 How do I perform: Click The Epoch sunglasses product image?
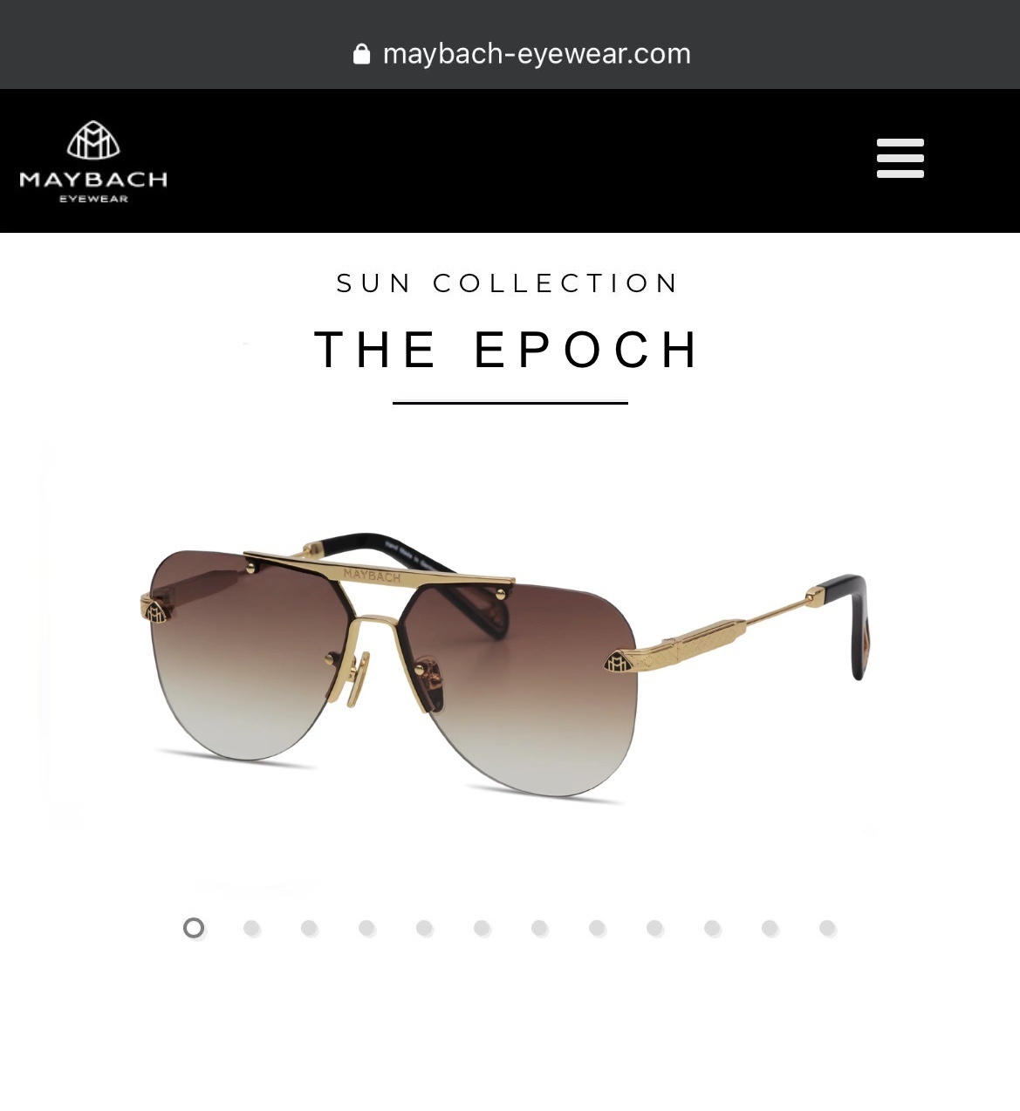coord(504,667)
